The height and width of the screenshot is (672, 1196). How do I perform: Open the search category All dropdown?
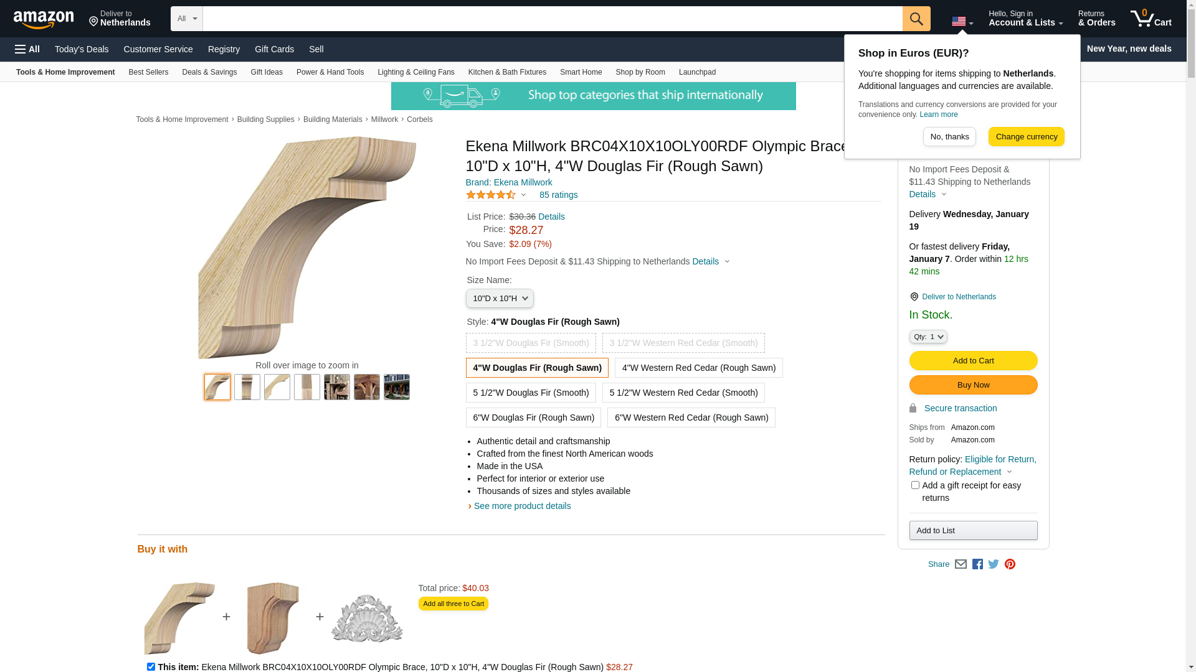click(x=187, y=19)
